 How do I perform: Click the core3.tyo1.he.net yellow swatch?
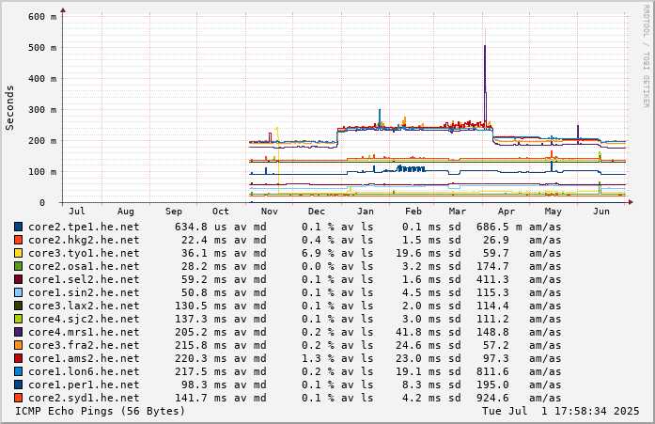[x=19, y=253]
